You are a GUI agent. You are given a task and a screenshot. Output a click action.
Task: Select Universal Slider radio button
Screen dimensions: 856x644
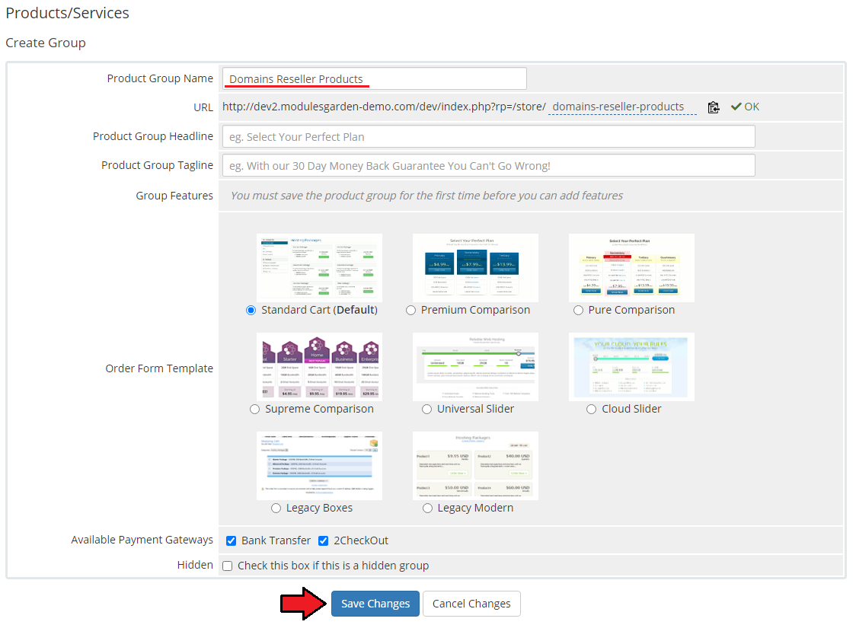coord(427,410)
